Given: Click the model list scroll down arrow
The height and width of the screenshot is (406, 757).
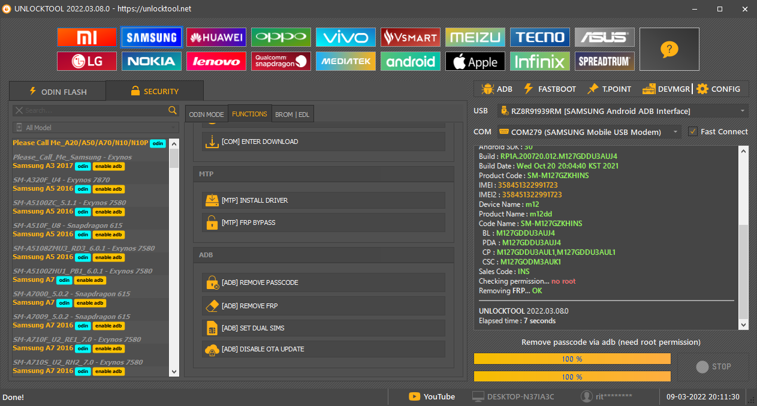Looking at the screenshot, I should pyautogui.click(x=174, y=371).
